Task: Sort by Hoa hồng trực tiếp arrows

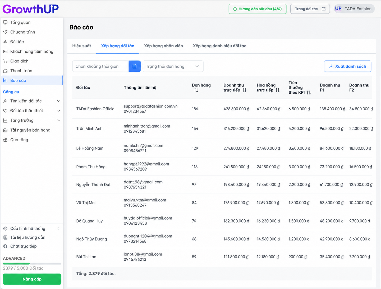Action: (277, 90)
